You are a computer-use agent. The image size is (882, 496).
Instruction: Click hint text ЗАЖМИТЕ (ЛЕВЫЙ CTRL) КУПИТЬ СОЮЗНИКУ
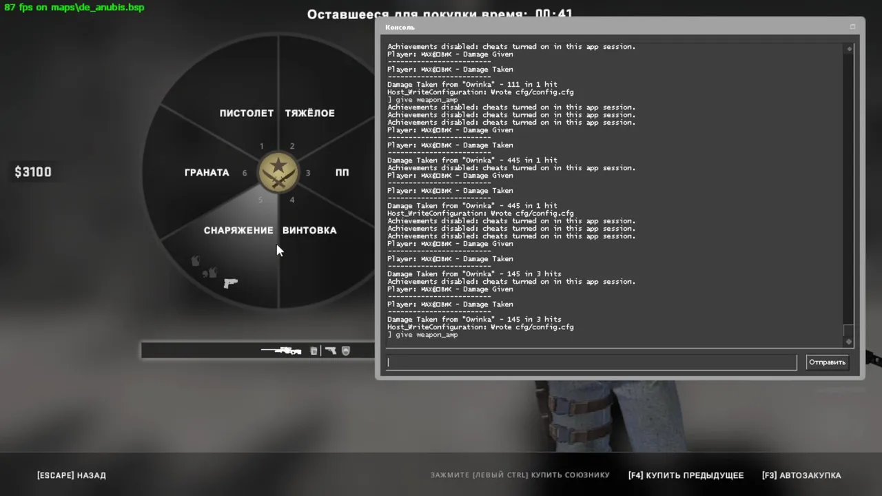(x=520, y=475)
